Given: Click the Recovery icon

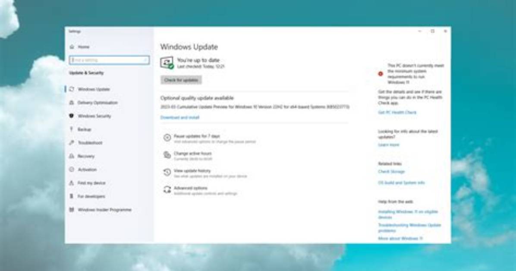Looking at the screenshot, I should click(x=72, y=156).
